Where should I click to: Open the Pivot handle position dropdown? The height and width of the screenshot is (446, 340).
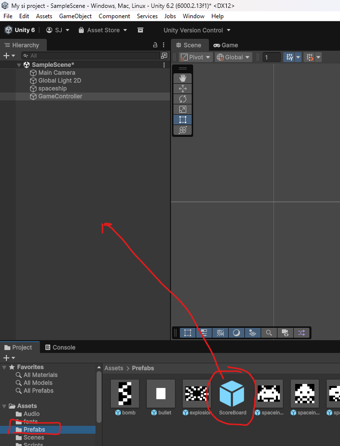[196, 57]
